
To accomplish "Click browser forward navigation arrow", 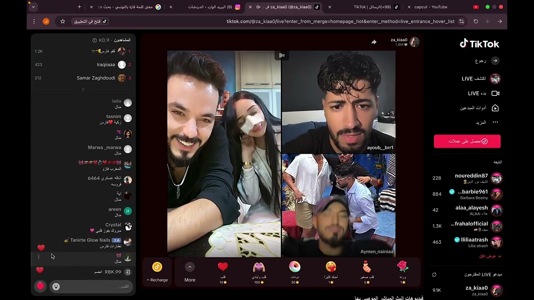I will (x=500, y=21).
